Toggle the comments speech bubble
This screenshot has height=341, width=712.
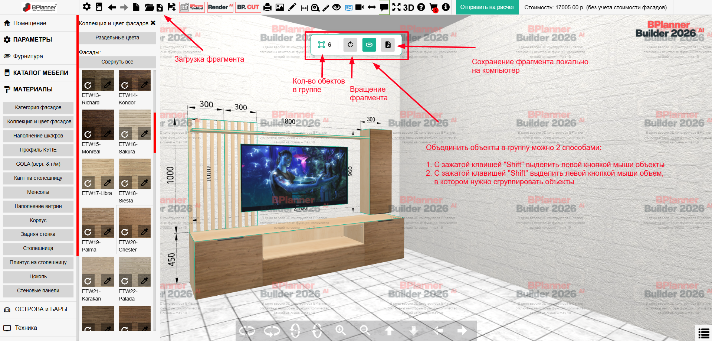pyautogui.click(x=384, y=7)
